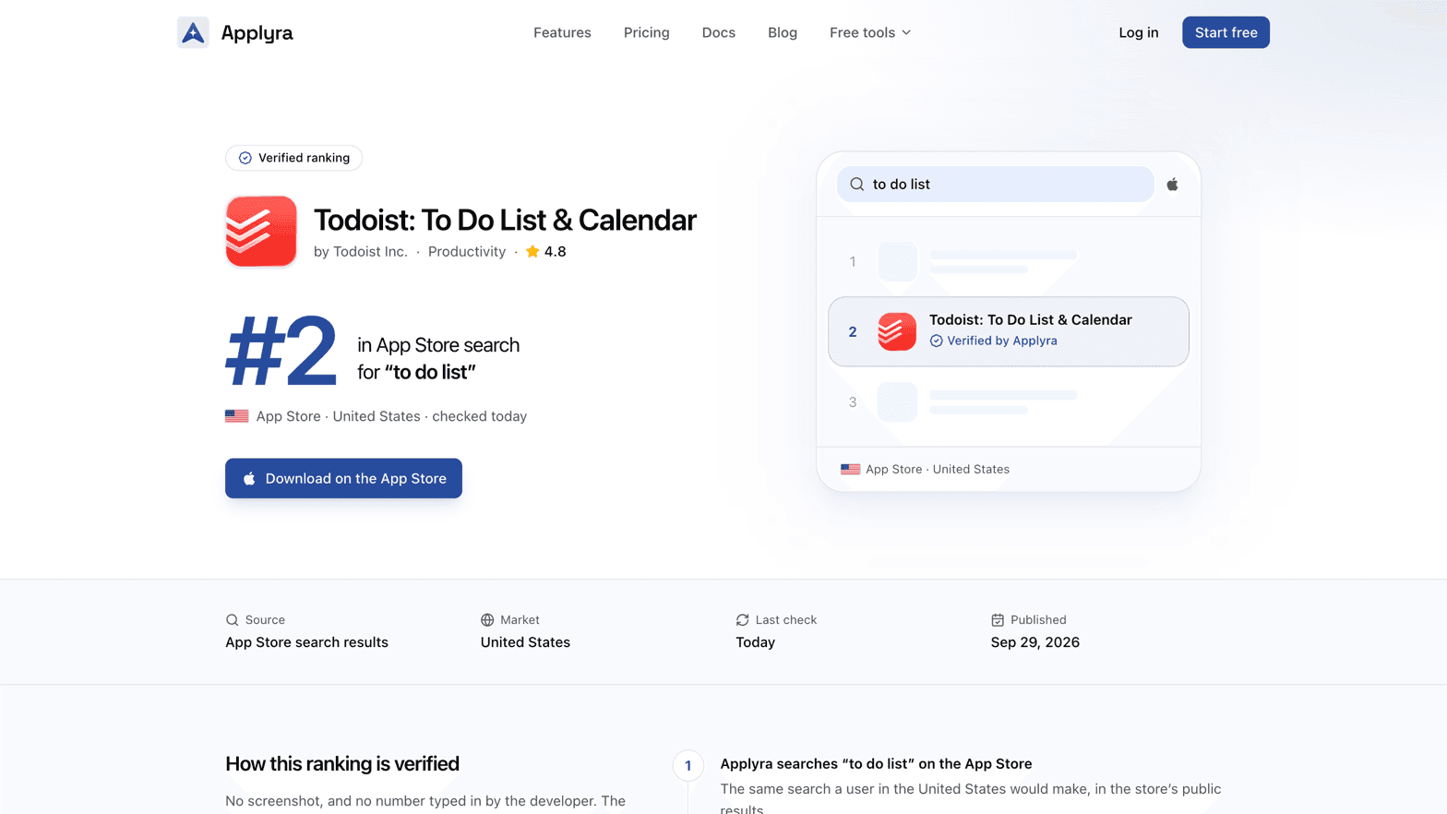Image resolution: width=1447 pixels, height=814 pixels.
Task: Click the Log in link
Action: pyautogui.click(x=1138, y=32)
